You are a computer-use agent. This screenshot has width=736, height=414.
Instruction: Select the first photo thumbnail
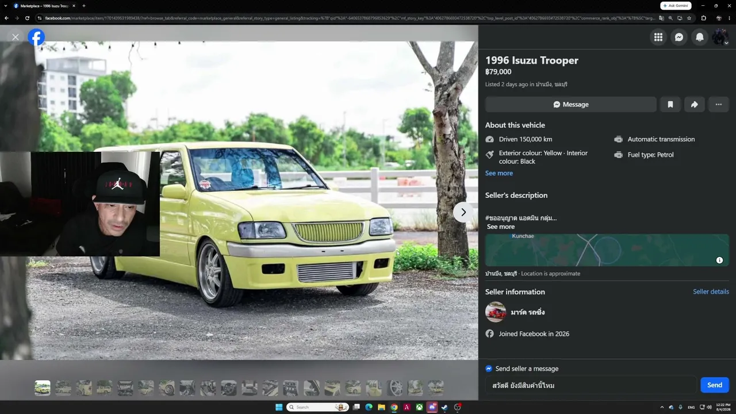43,388
